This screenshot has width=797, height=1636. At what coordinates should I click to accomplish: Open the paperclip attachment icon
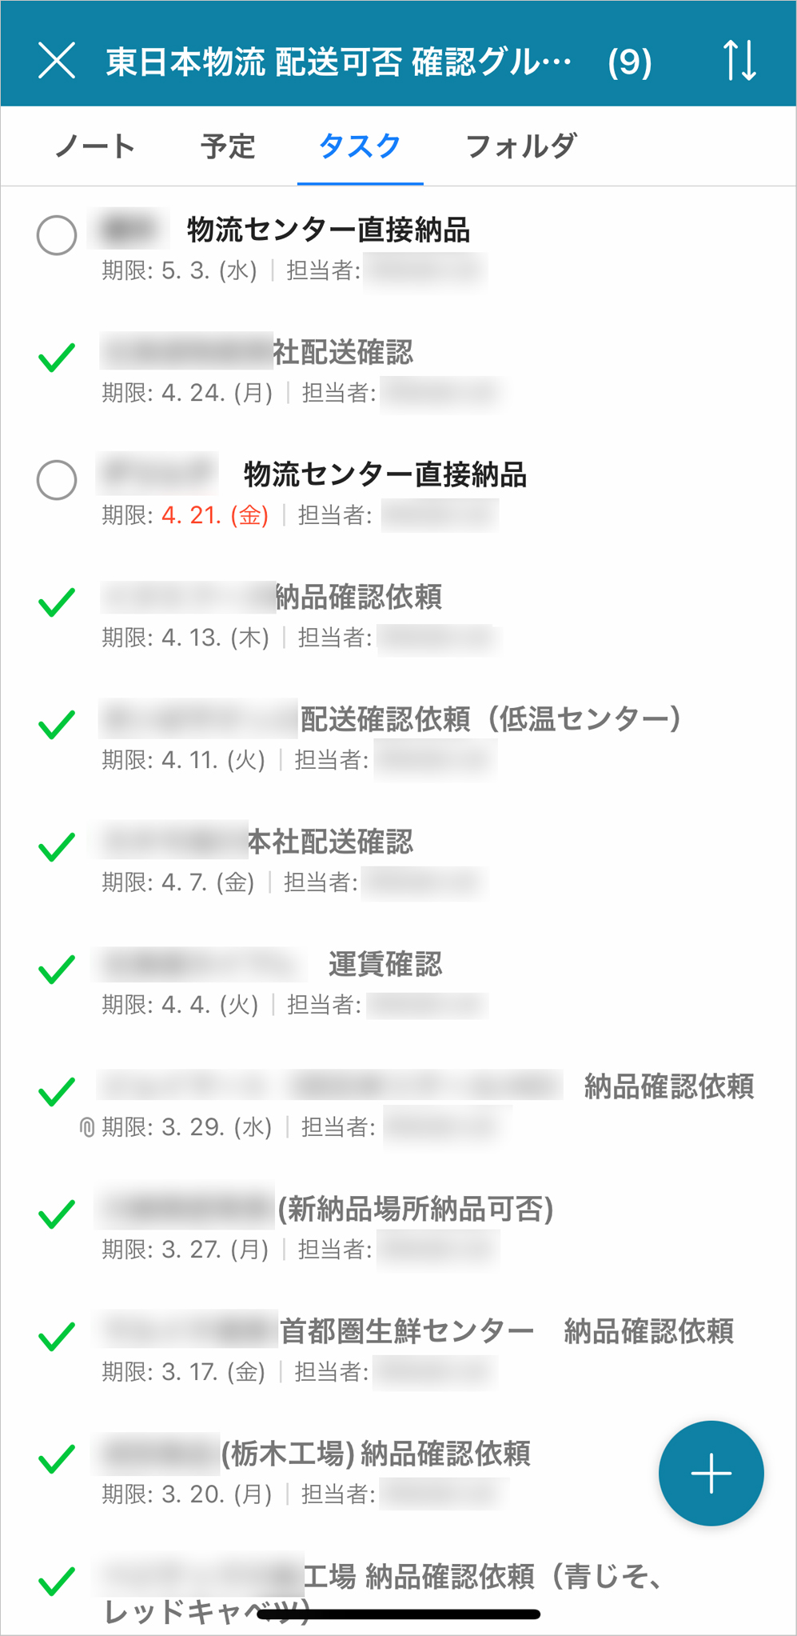coord(86,1128)
